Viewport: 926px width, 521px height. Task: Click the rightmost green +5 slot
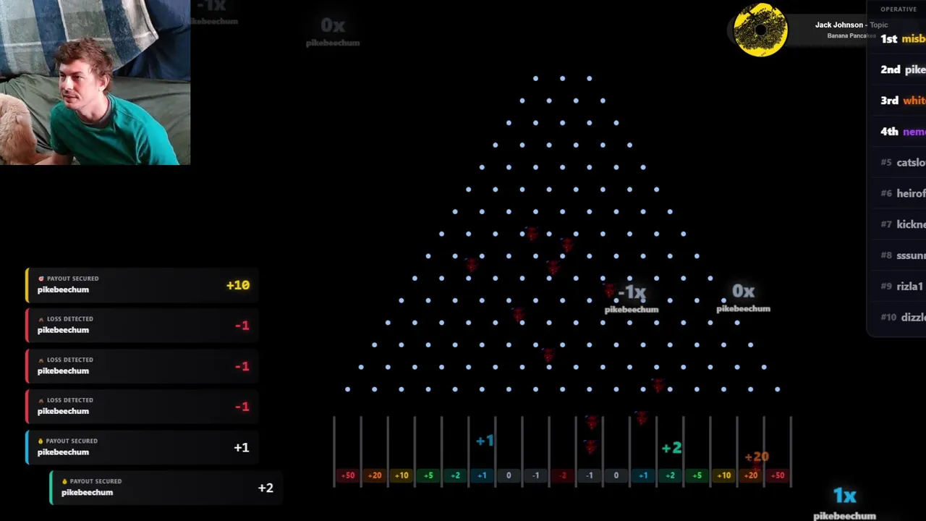pos(697,475)
